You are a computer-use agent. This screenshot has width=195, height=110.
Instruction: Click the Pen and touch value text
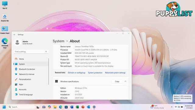pos(94,66)
